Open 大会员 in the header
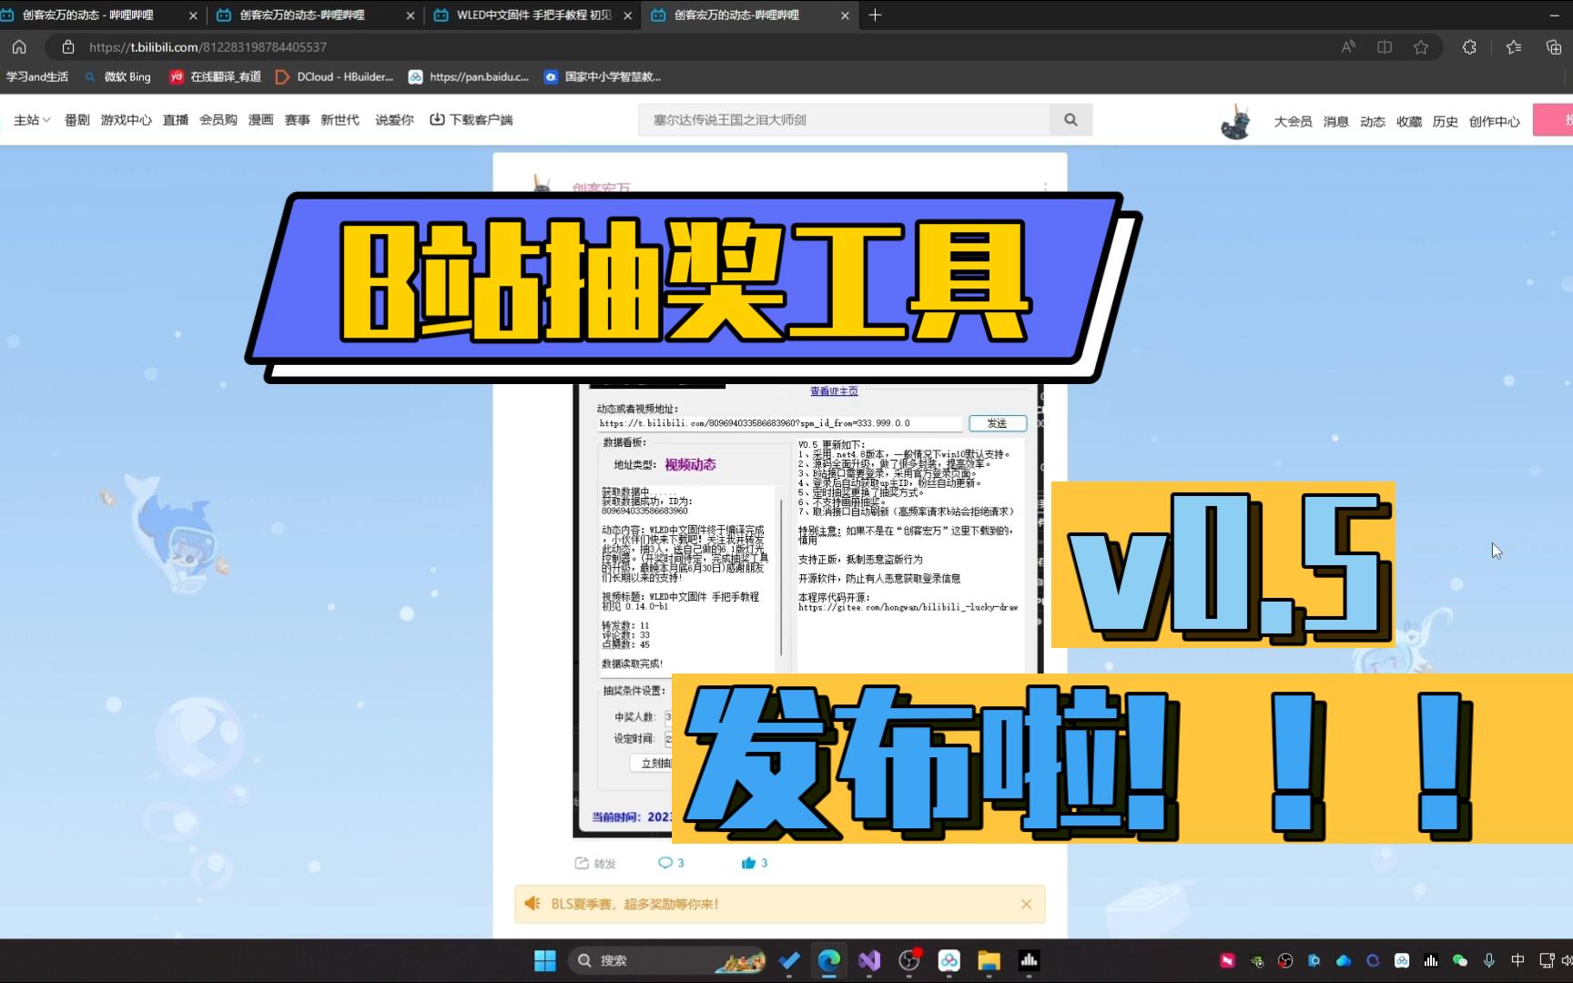Screen dimensions: 1573x983 [x=1293, y=121]
